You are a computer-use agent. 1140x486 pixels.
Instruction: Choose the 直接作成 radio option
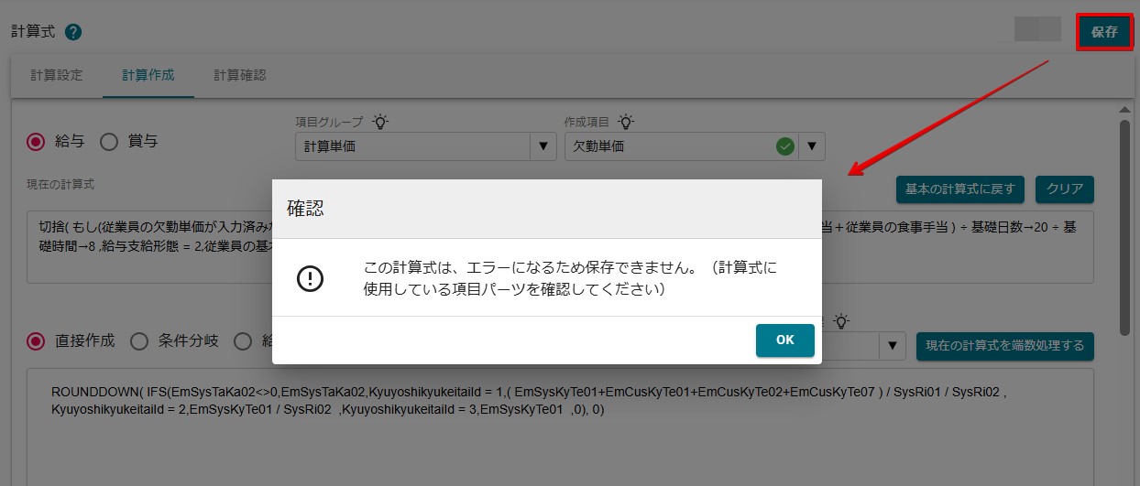36,341
